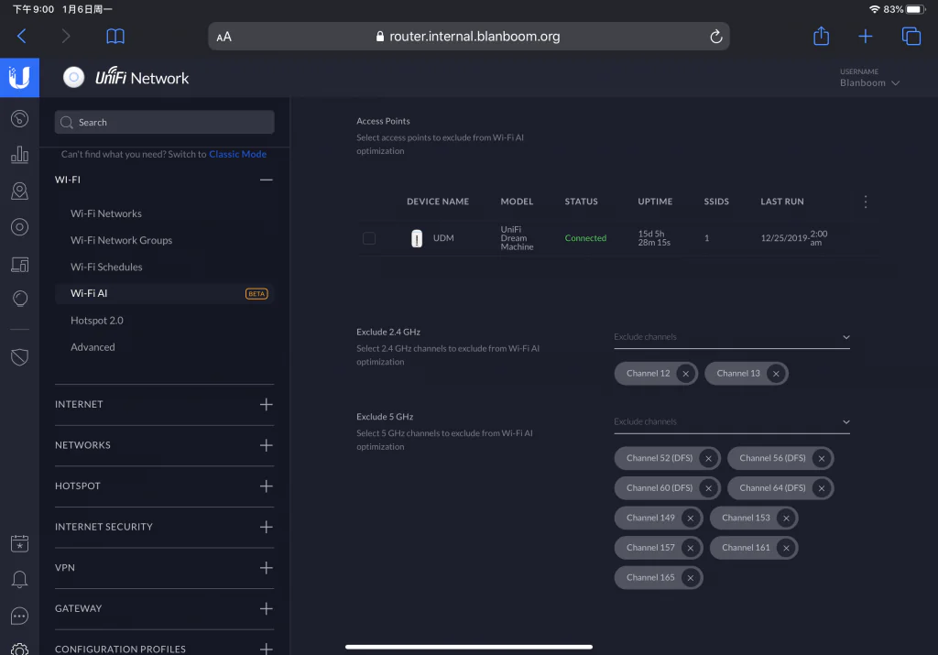Sort table by STATUS header
The height and width of the screenshot is (655, 938).
click(581, 202)
